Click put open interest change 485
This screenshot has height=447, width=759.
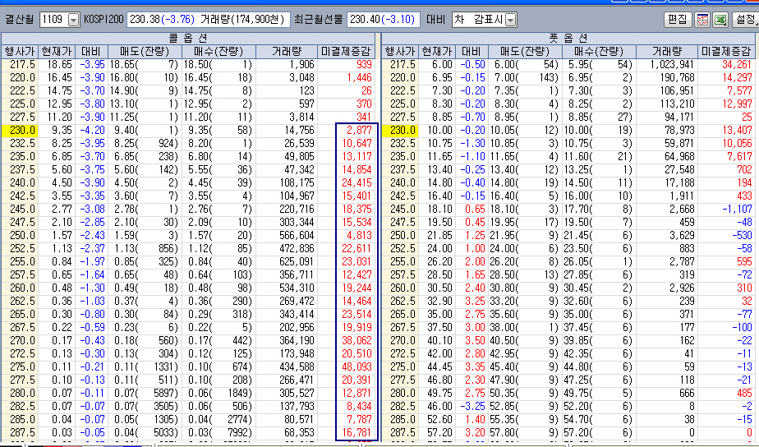[744, 394]
